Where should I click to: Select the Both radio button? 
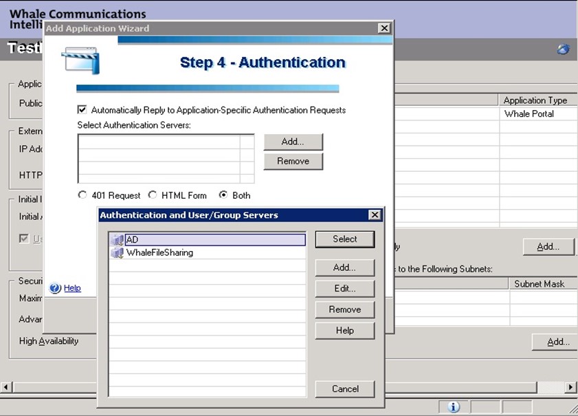tap(223, 195)
